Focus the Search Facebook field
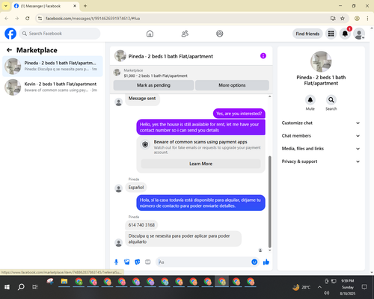The height and width of the screenshot is (299, 374). click(x=60, y=34)
